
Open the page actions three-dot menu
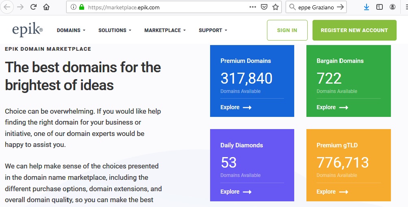[x=252, y=7]
